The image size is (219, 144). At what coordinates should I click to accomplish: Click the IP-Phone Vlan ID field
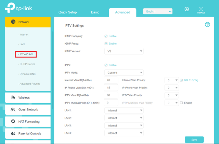[111, 88]
